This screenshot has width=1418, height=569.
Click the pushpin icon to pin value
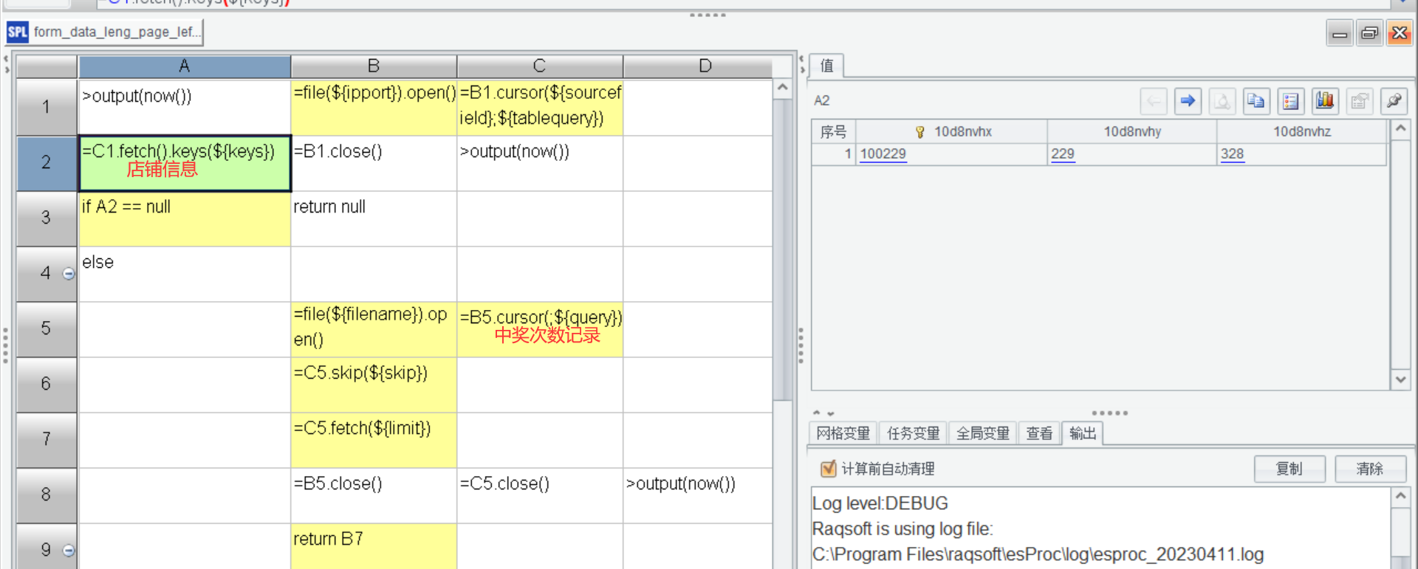(x=1394, y=101)
